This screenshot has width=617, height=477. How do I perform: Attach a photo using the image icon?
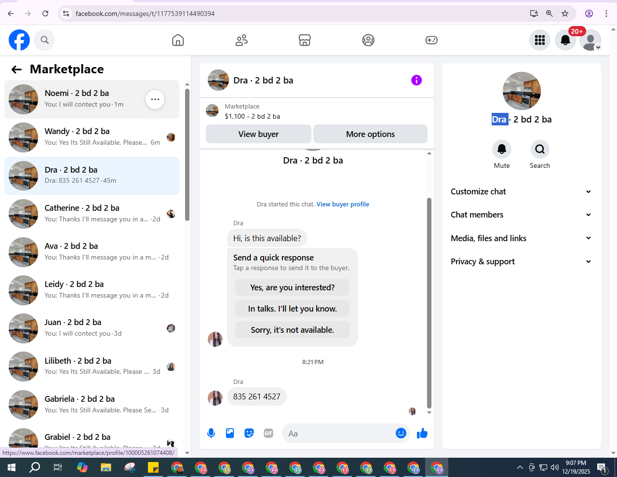click(230, 433)
